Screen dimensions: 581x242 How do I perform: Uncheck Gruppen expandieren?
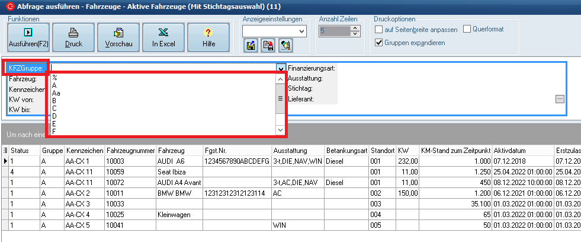point(380,43)
